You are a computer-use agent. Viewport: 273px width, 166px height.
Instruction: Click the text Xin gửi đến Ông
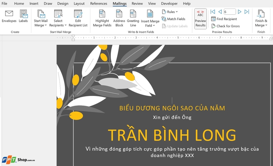[x=172, y=117]
